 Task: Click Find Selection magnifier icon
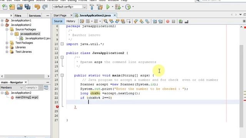(x=106, y=21)
